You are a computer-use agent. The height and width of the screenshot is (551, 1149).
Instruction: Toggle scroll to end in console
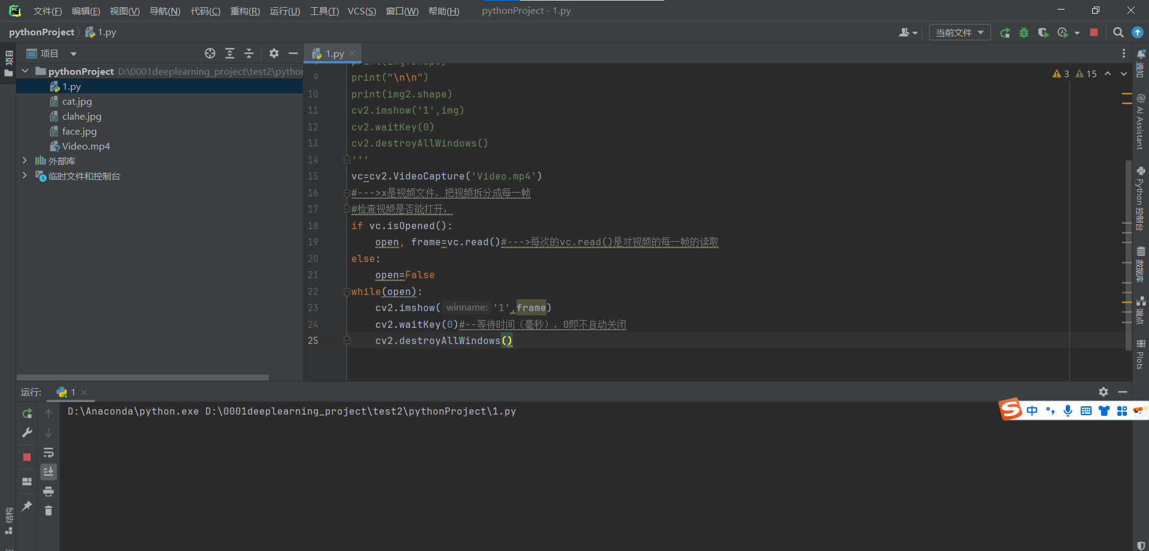click(48, 472)
